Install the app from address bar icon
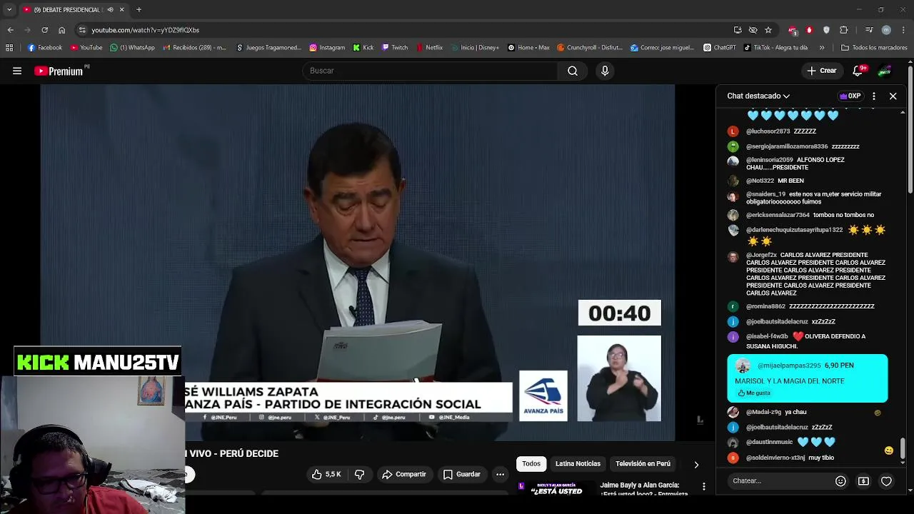914x514 pixels. click(738, 30)
